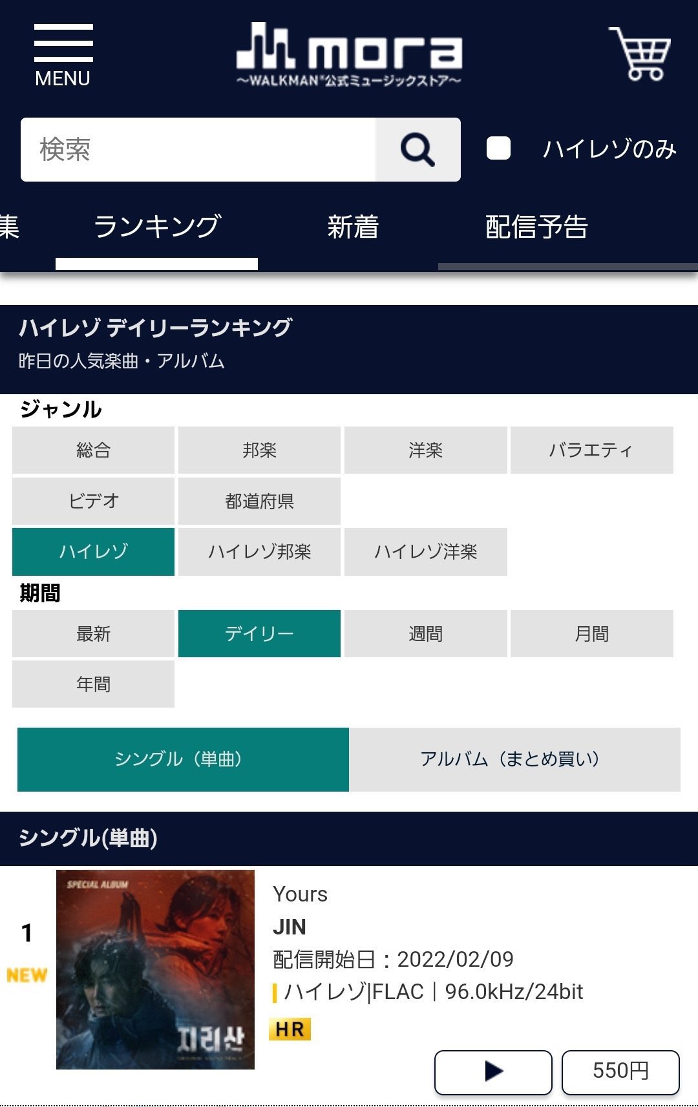Open the Yours song title
Viewport: 698px width, 1107px height.
point(300,894)
